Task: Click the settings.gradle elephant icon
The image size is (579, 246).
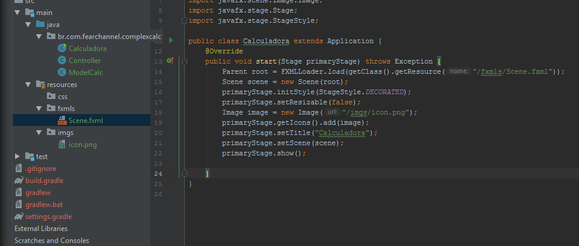Action: [x=19, y=217]
